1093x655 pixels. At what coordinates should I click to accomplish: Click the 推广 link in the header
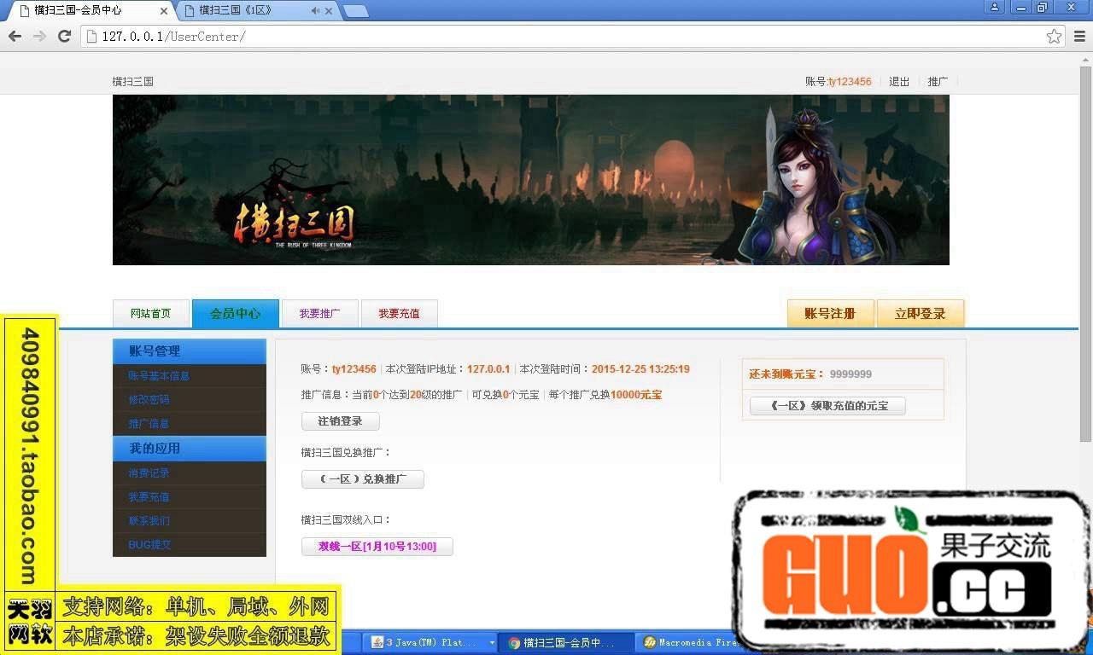pyautogui.click(x=938, y=82)
